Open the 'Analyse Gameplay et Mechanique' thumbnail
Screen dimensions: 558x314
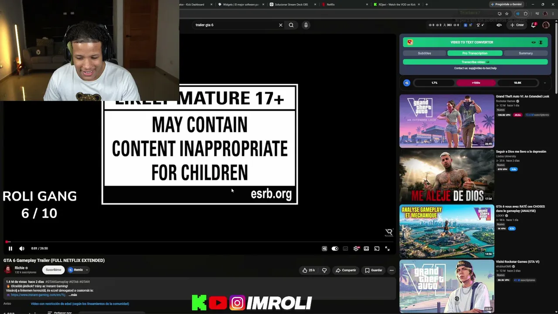click(447, 232)
